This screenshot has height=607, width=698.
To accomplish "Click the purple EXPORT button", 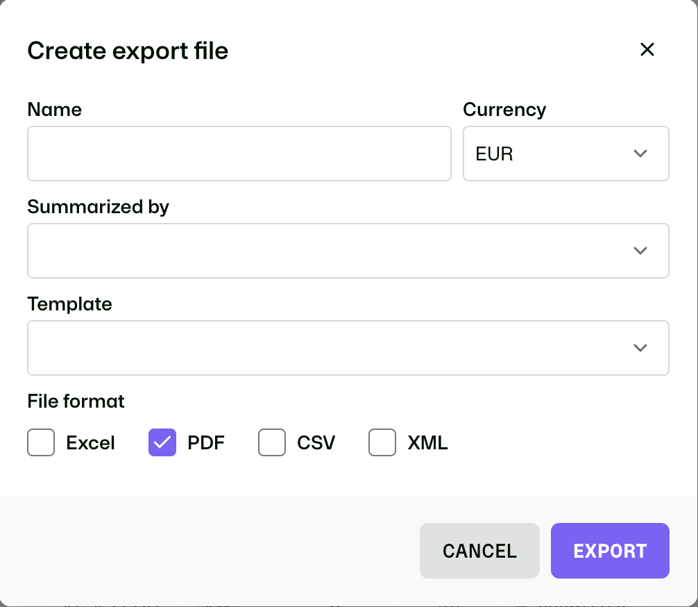I will pos(610,551).
